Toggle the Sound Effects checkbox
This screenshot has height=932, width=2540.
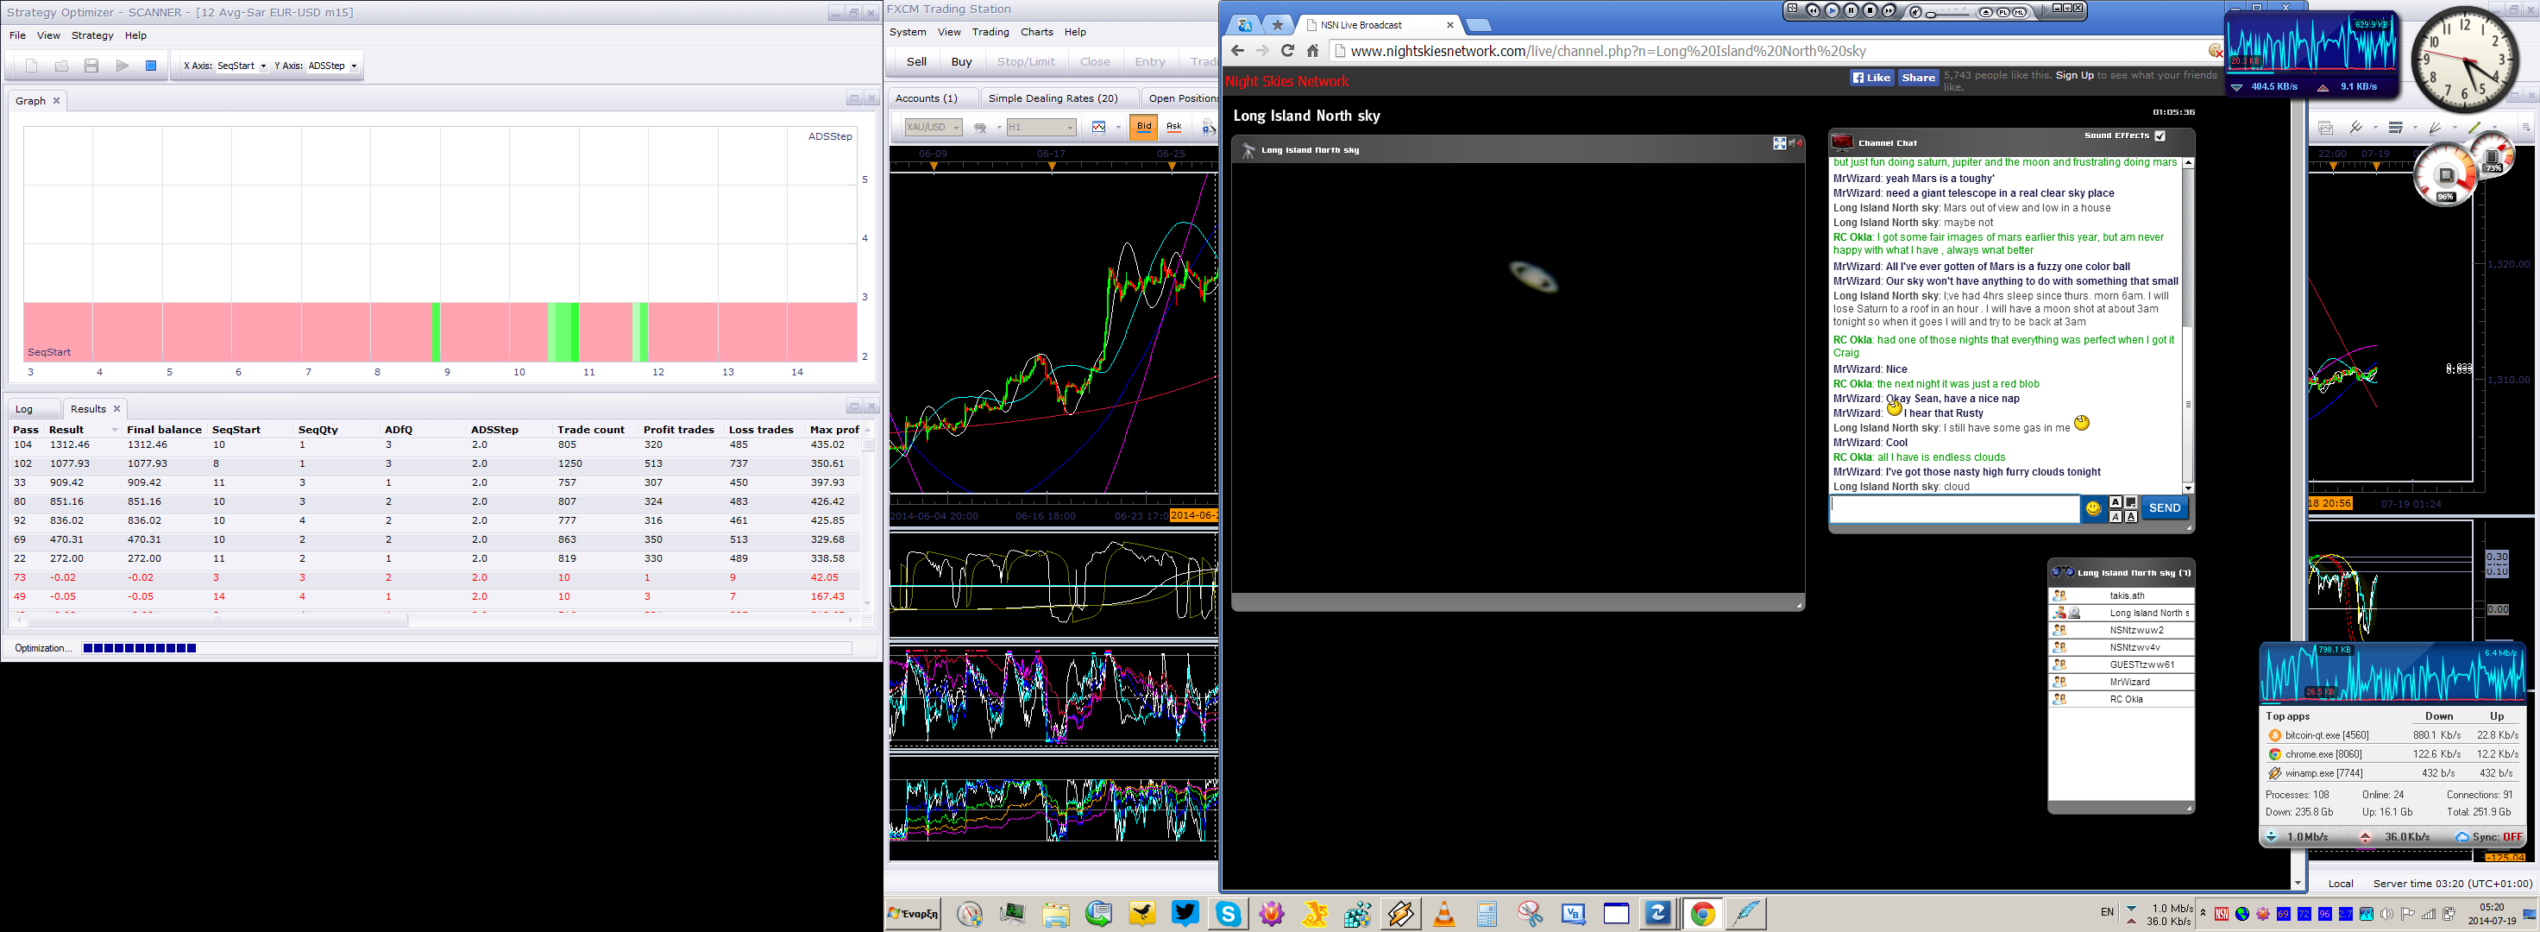(2160, 136)
